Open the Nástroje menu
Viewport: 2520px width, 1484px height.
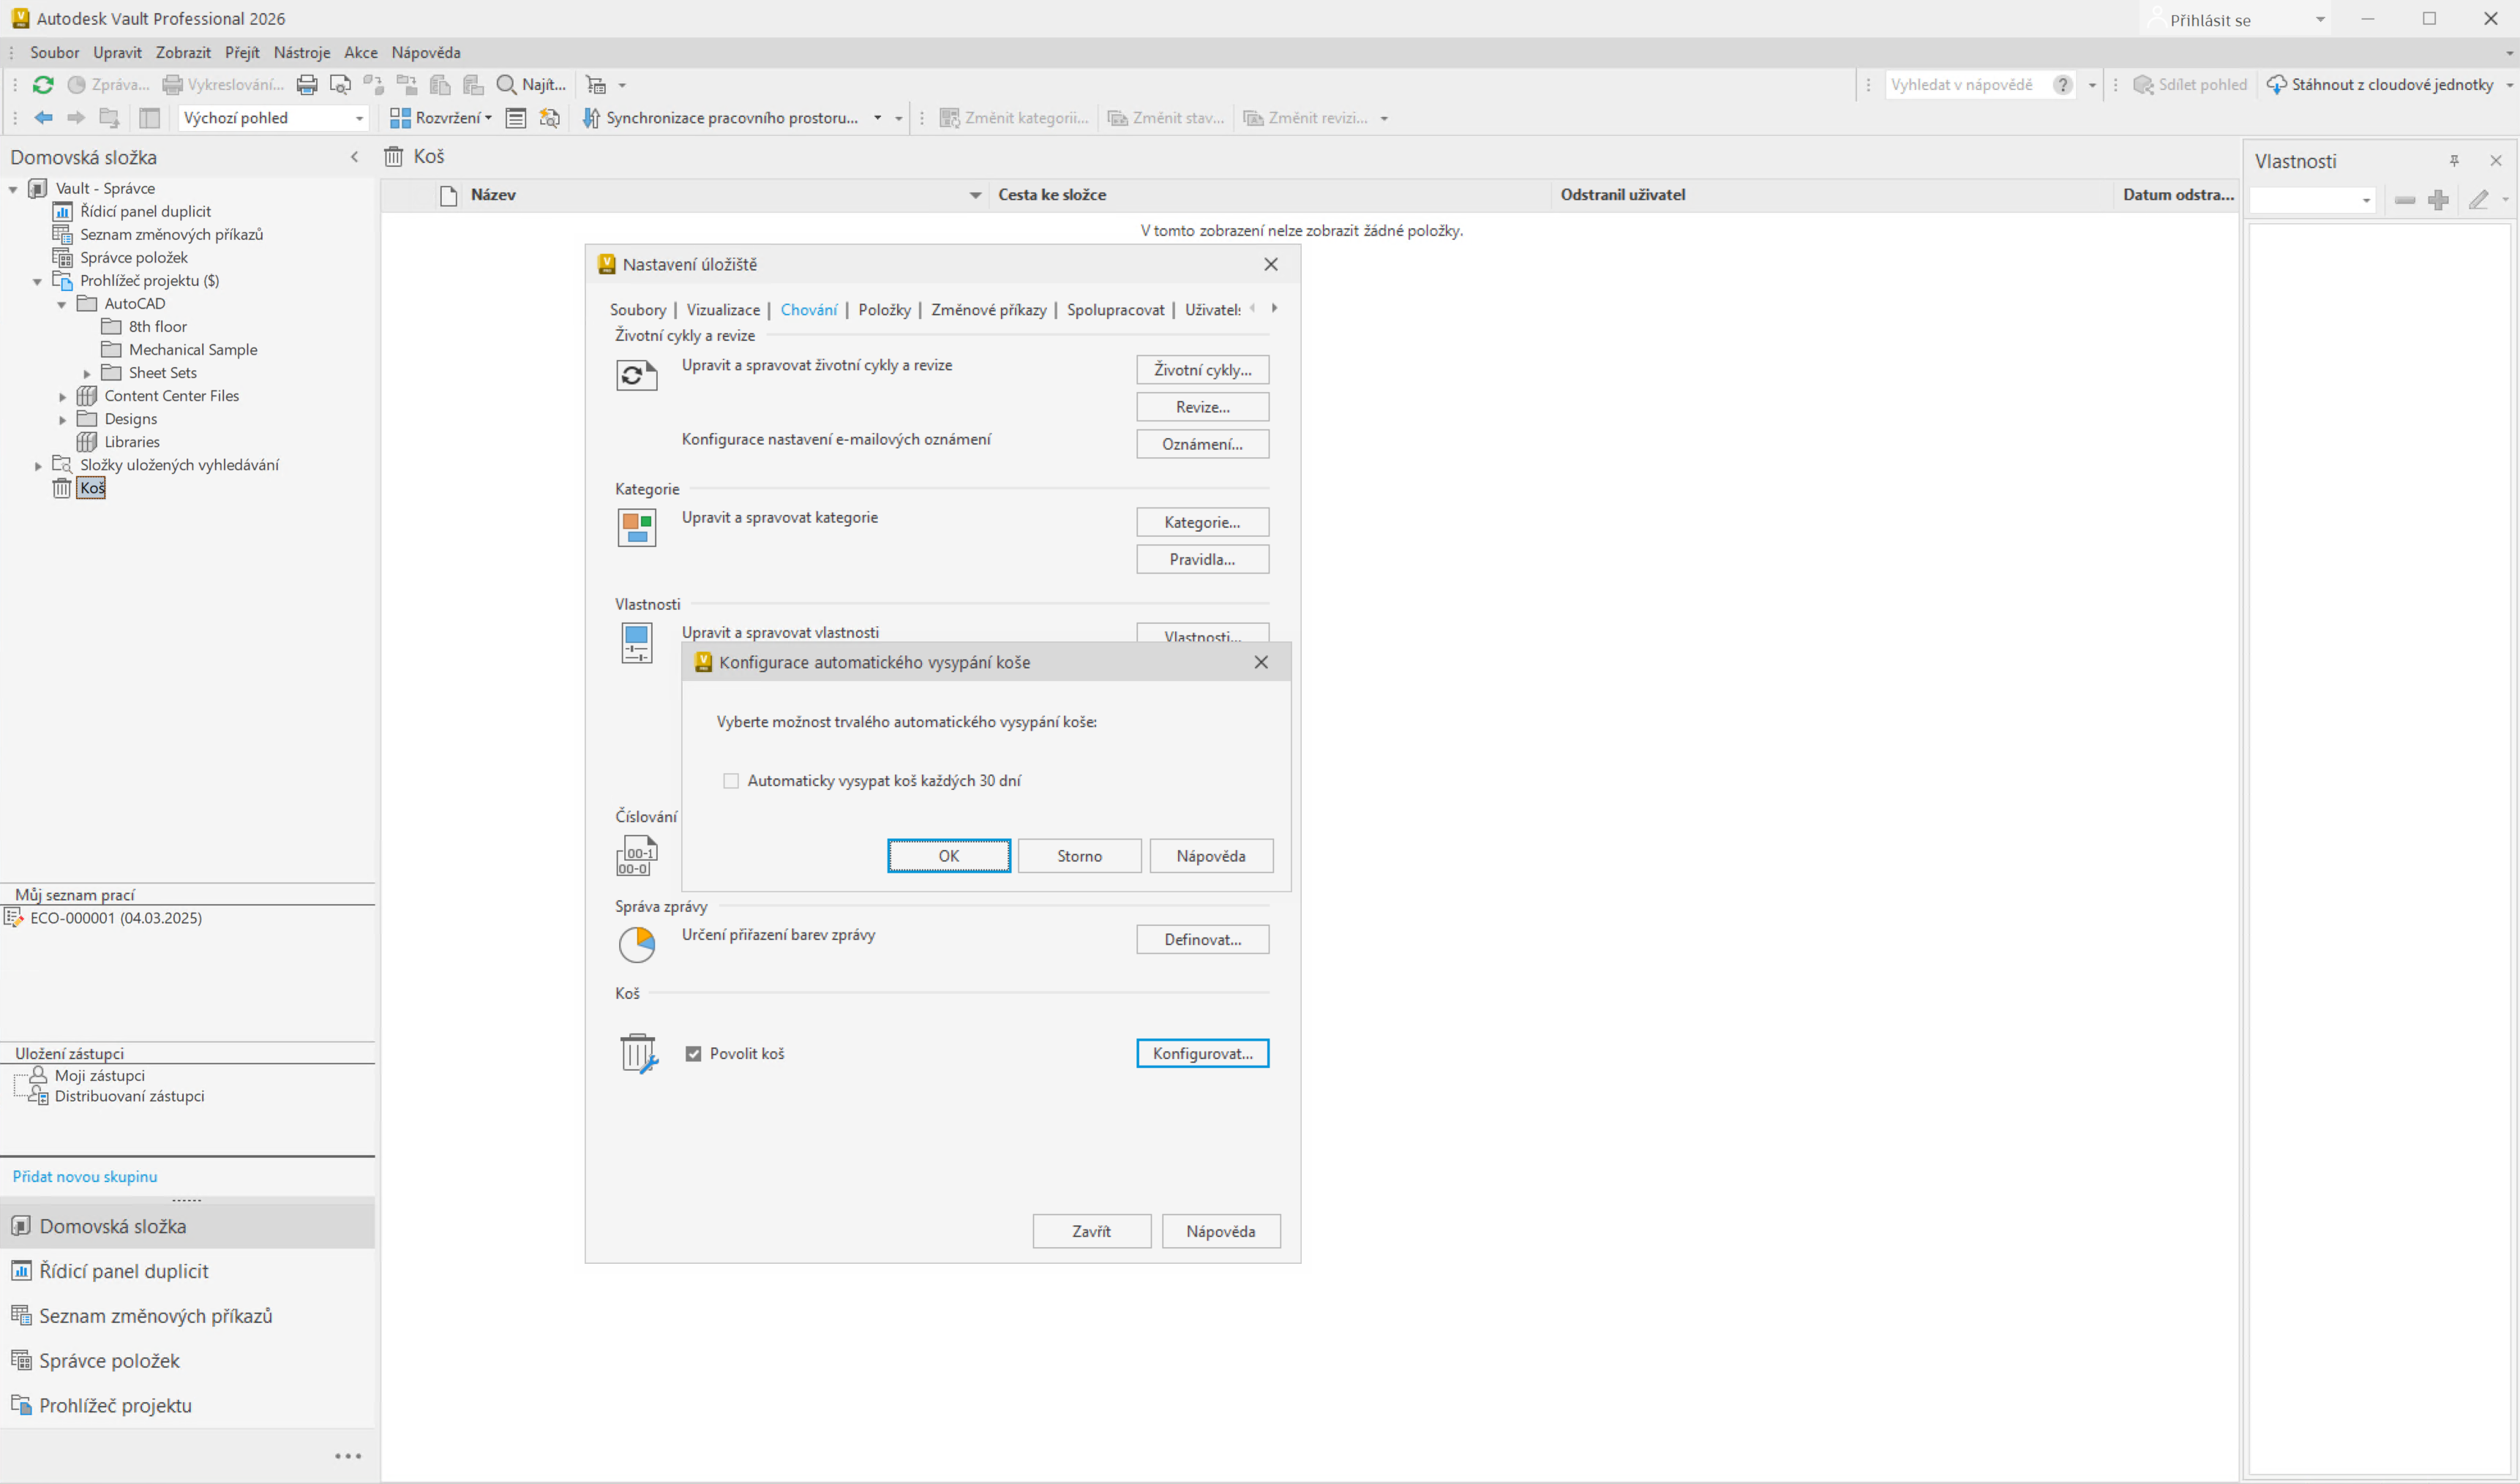301,53
